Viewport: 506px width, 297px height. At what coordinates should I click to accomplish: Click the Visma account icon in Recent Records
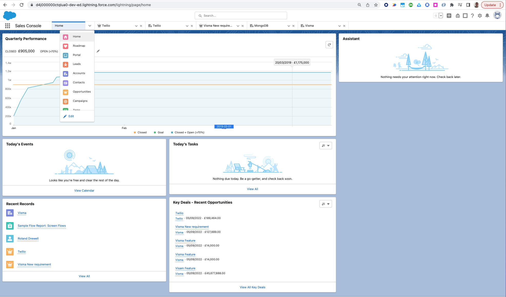point(10,213)
